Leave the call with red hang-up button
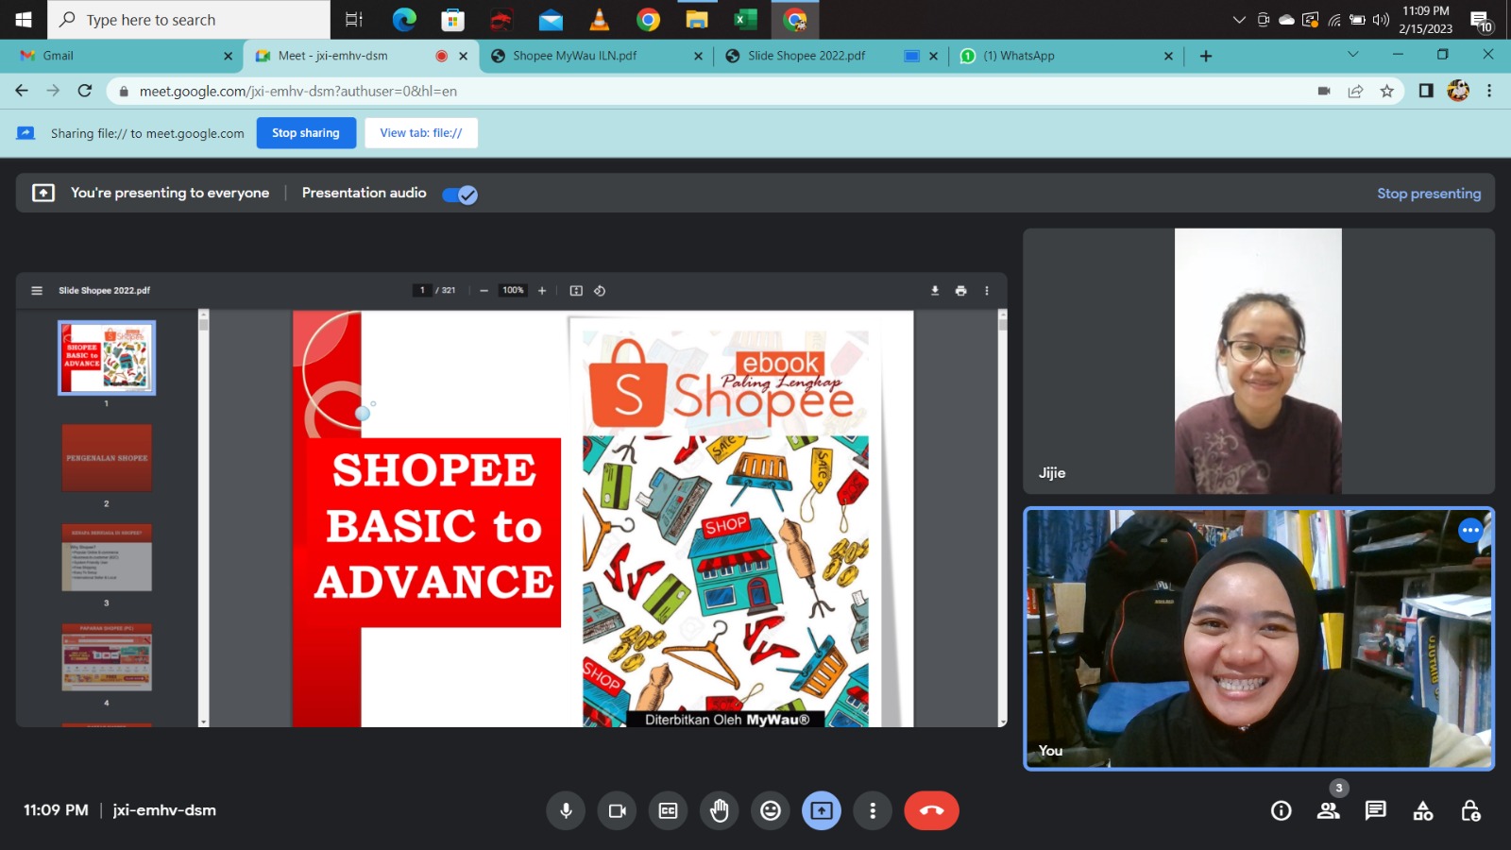The height and width of the screenshot is (850, 1511). (x=931, y=810)
